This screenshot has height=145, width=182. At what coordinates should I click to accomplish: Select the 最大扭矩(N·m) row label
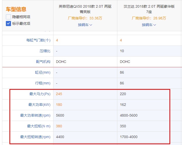tap(39, 126)
